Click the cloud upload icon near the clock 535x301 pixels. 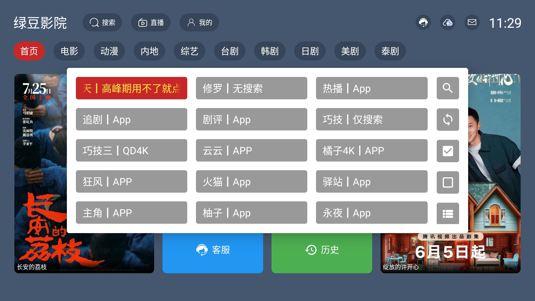(x=448, y=22)
